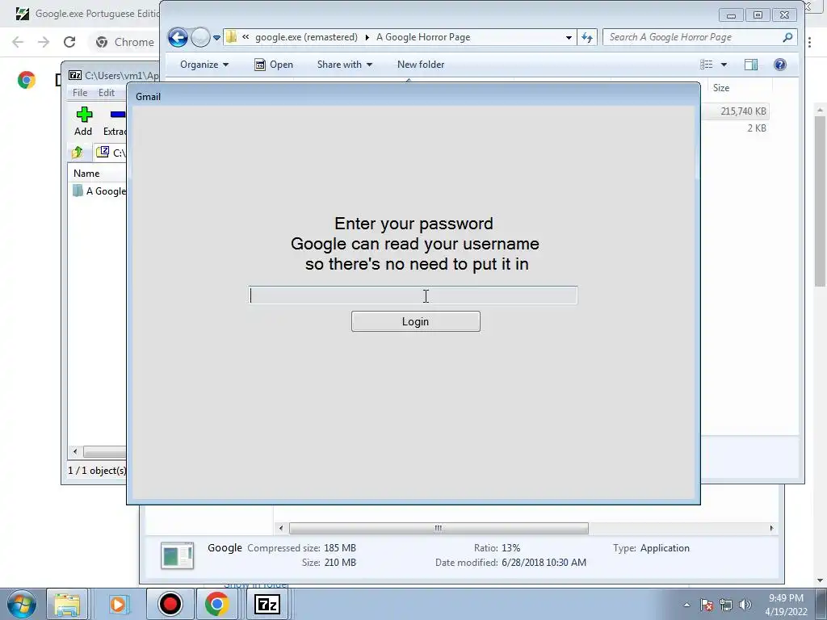This screenshot has width=827, height=620.
Task: Show hidden system tray icons
Action: [686, 605]
